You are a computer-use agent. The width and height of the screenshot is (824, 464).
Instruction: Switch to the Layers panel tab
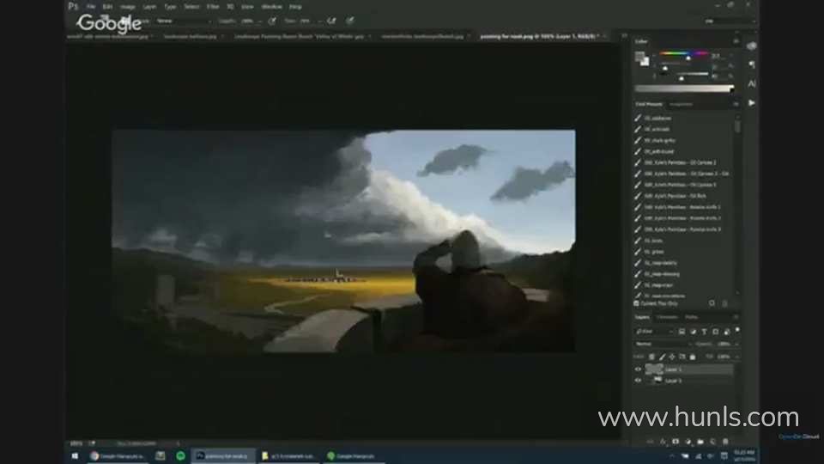pyautogui.click(x=642, y=317)
